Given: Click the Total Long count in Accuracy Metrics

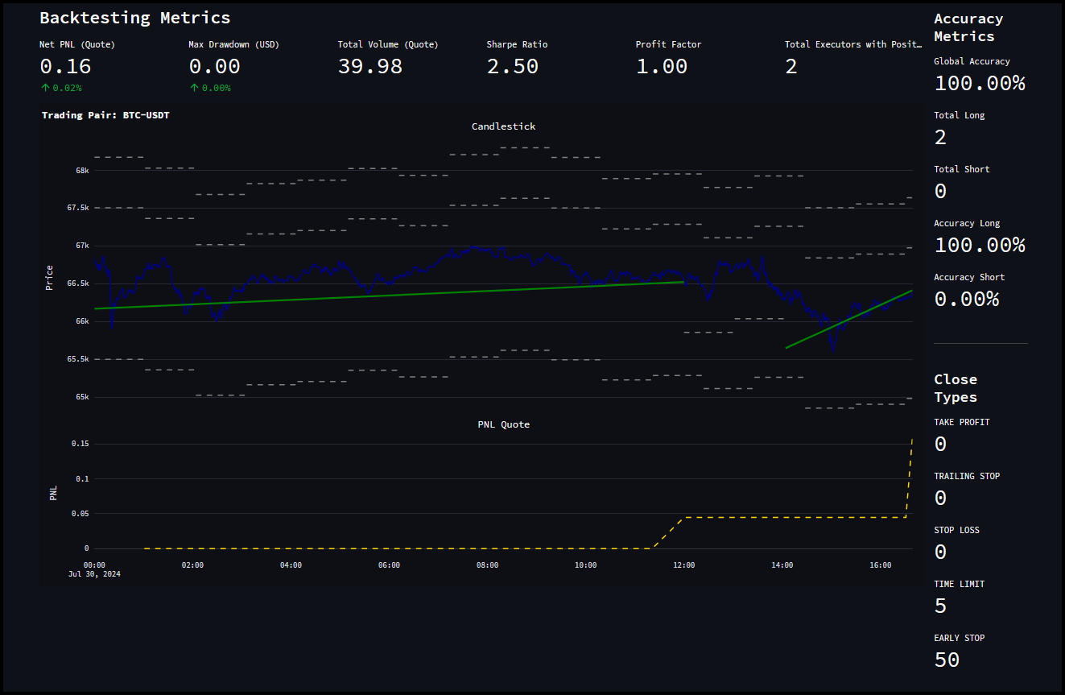Looking at the screenshot, I should pyautogui.click(x=939, y=137).
